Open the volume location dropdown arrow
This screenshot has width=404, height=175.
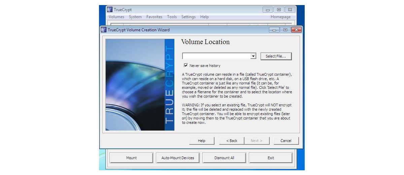253,56
